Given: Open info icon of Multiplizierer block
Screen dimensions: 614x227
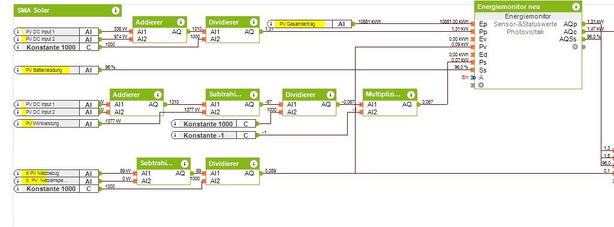Looking at the screenshot, I should click(x=410, y=95).
